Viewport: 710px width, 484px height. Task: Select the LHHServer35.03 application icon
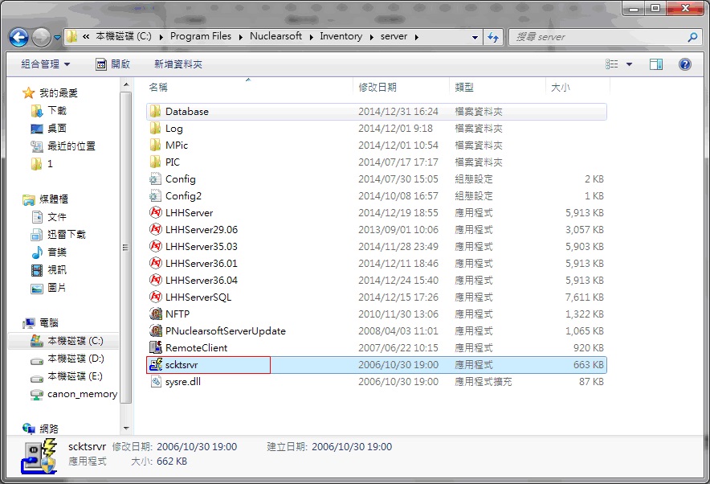click(155, 246)
